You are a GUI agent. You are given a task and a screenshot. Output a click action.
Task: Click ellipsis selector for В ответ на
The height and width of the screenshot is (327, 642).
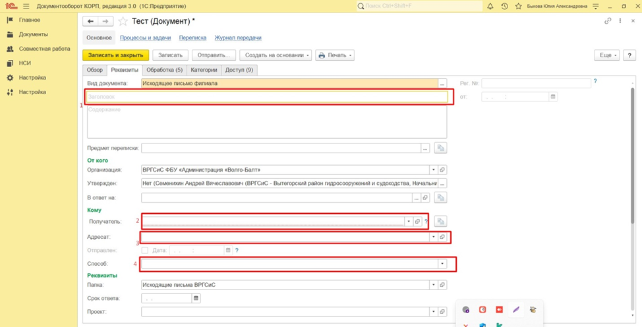(x=417, y=197)
